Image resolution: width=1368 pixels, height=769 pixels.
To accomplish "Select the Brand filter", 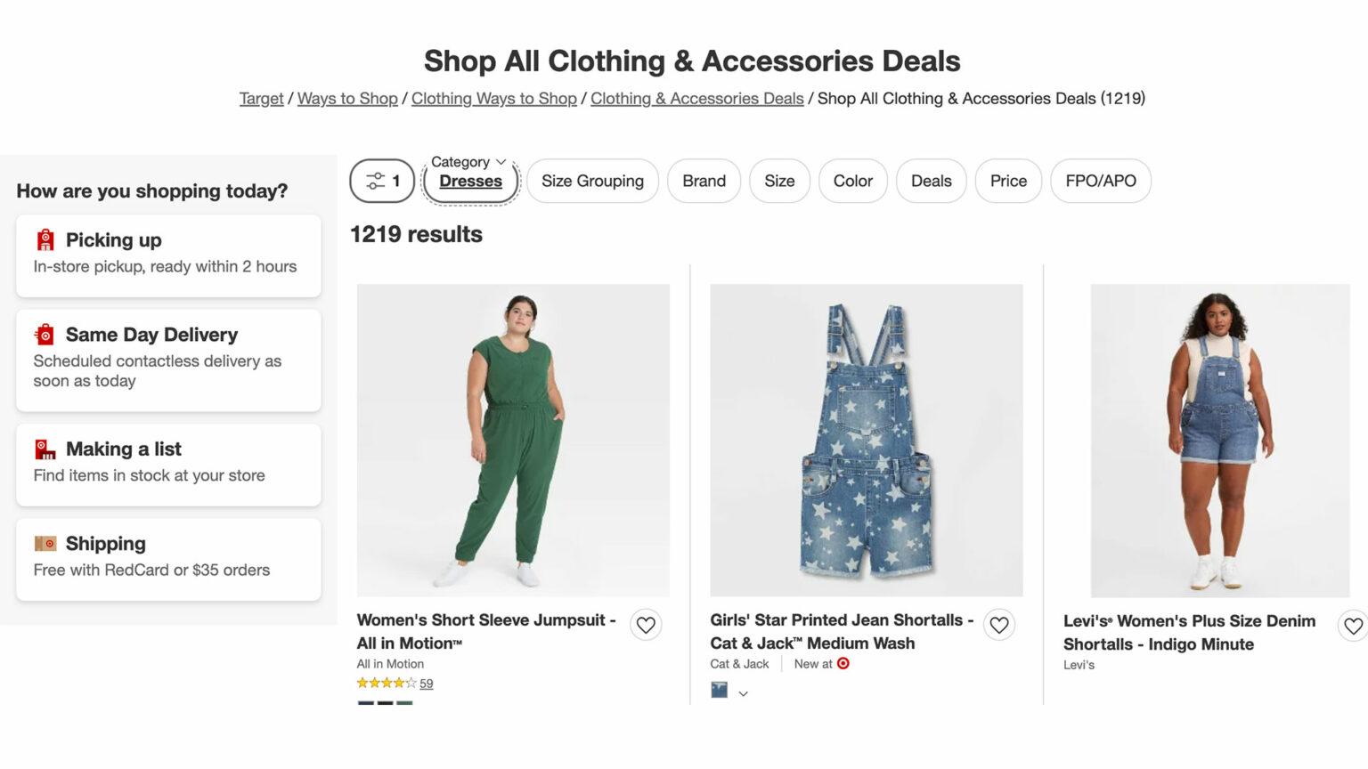I will pyautogui.click(x=704, y=181).
